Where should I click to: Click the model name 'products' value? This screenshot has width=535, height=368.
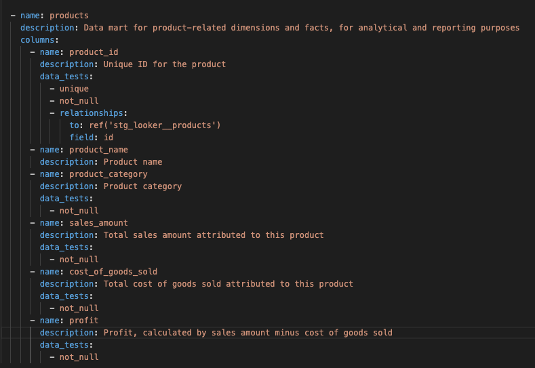tap(69, 16)
